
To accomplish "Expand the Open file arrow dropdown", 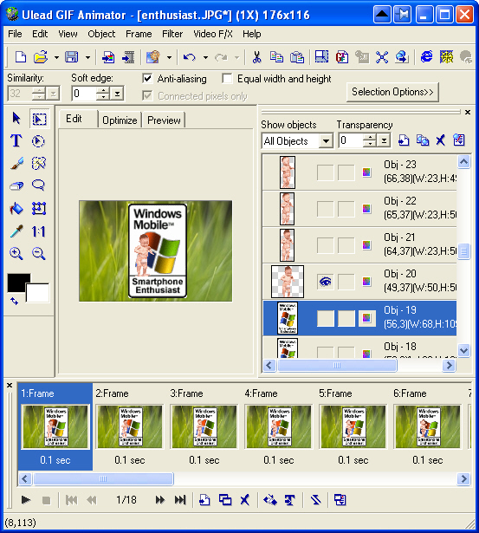I will [56, 57].
